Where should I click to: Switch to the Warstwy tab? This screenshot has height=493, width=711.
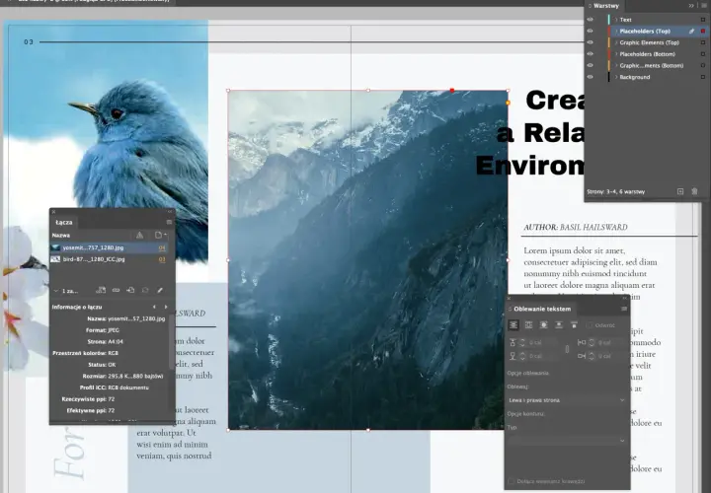(x=605, y=6)
